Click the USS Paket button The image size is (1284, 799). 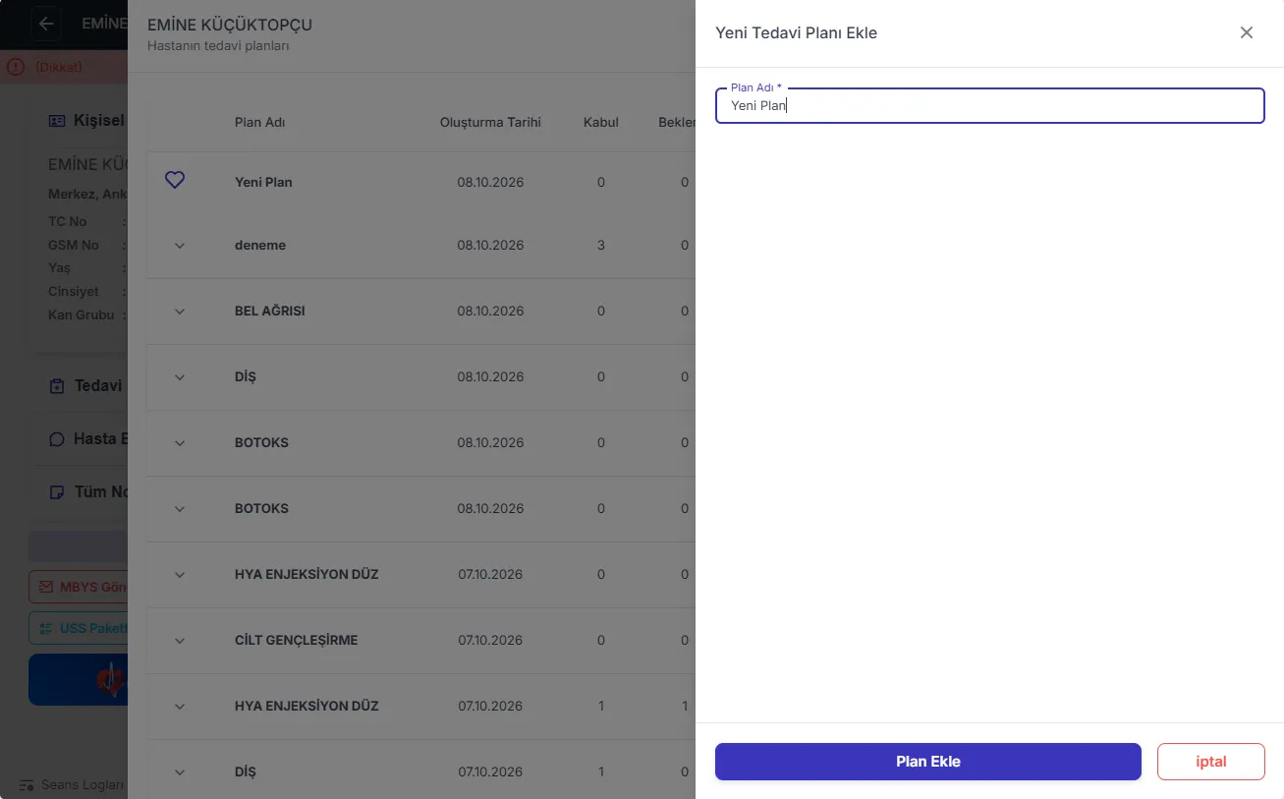click(79, 628)
